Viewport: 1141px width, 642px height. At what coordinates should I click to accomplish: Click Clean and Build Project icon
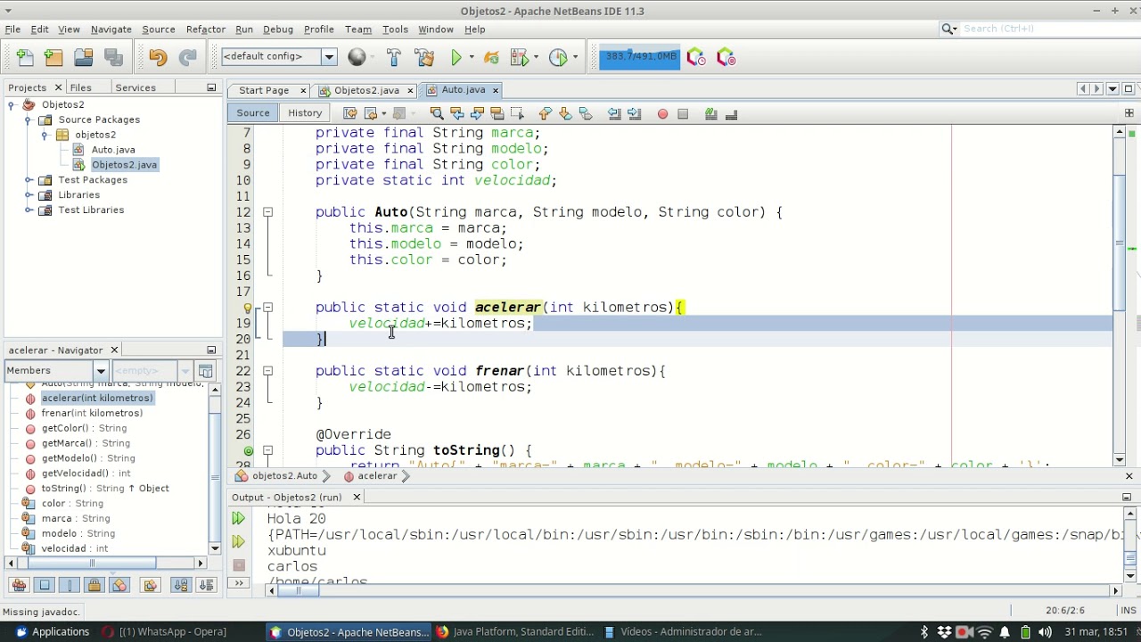424,58
